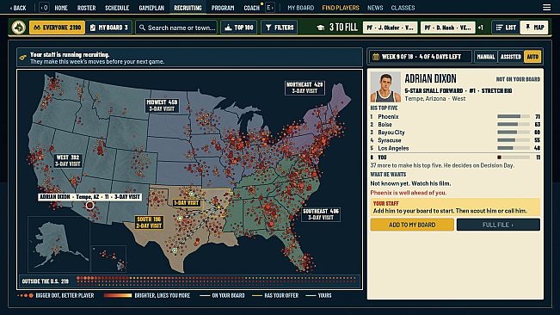Click the Hawaii inset map
The width and height of the screenshot is (560, 315).
(109, 258)
